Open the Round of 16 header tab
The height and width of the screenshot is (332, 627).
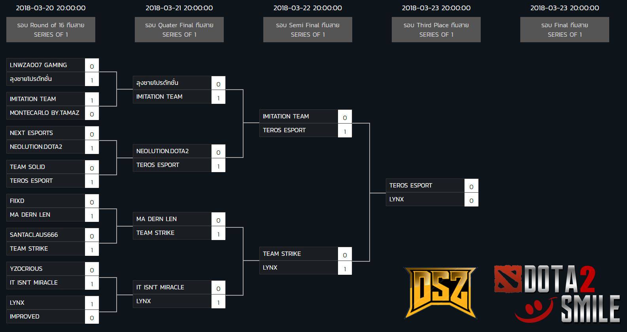tap(51, 30)
